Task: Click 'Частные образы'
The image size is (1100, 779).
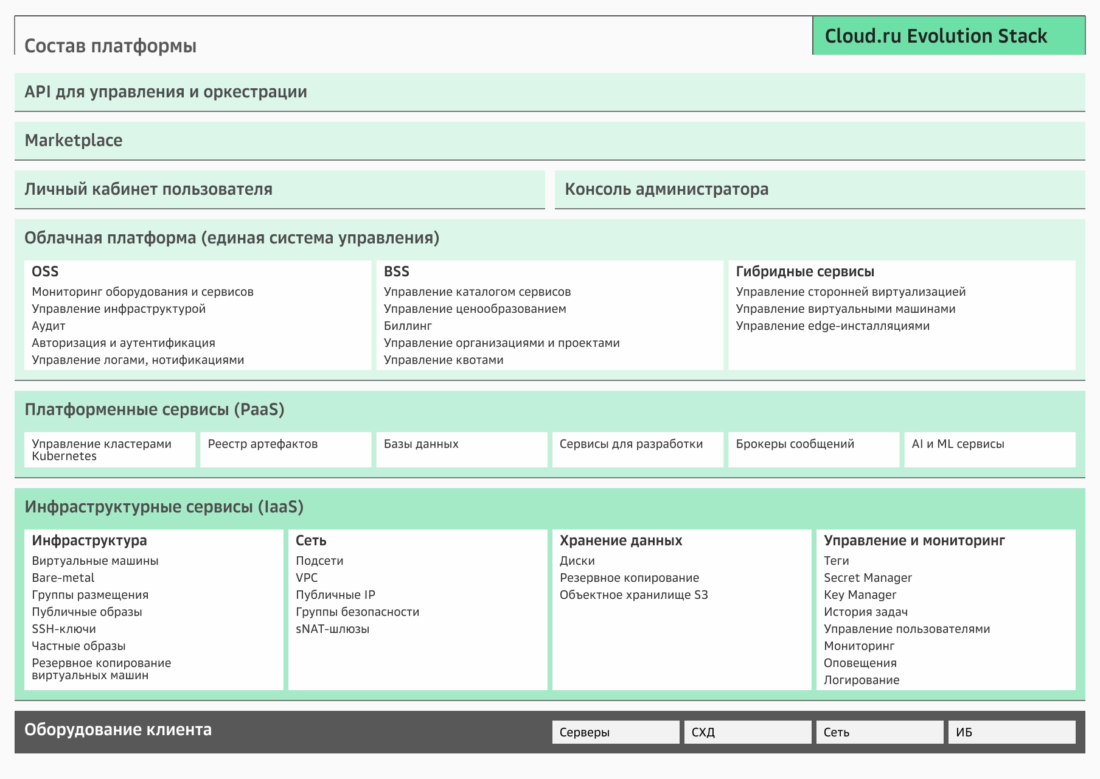Action: [78, 646]
